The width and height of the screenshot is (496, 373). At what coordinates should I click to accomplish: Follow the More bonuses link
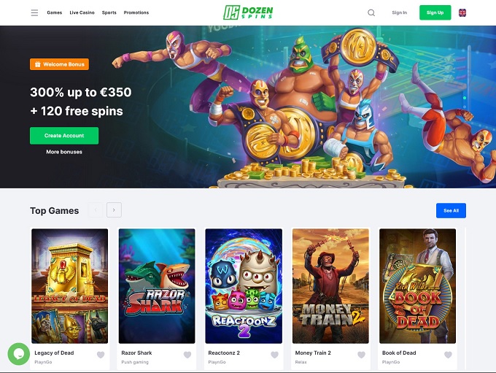click(64, 152)
